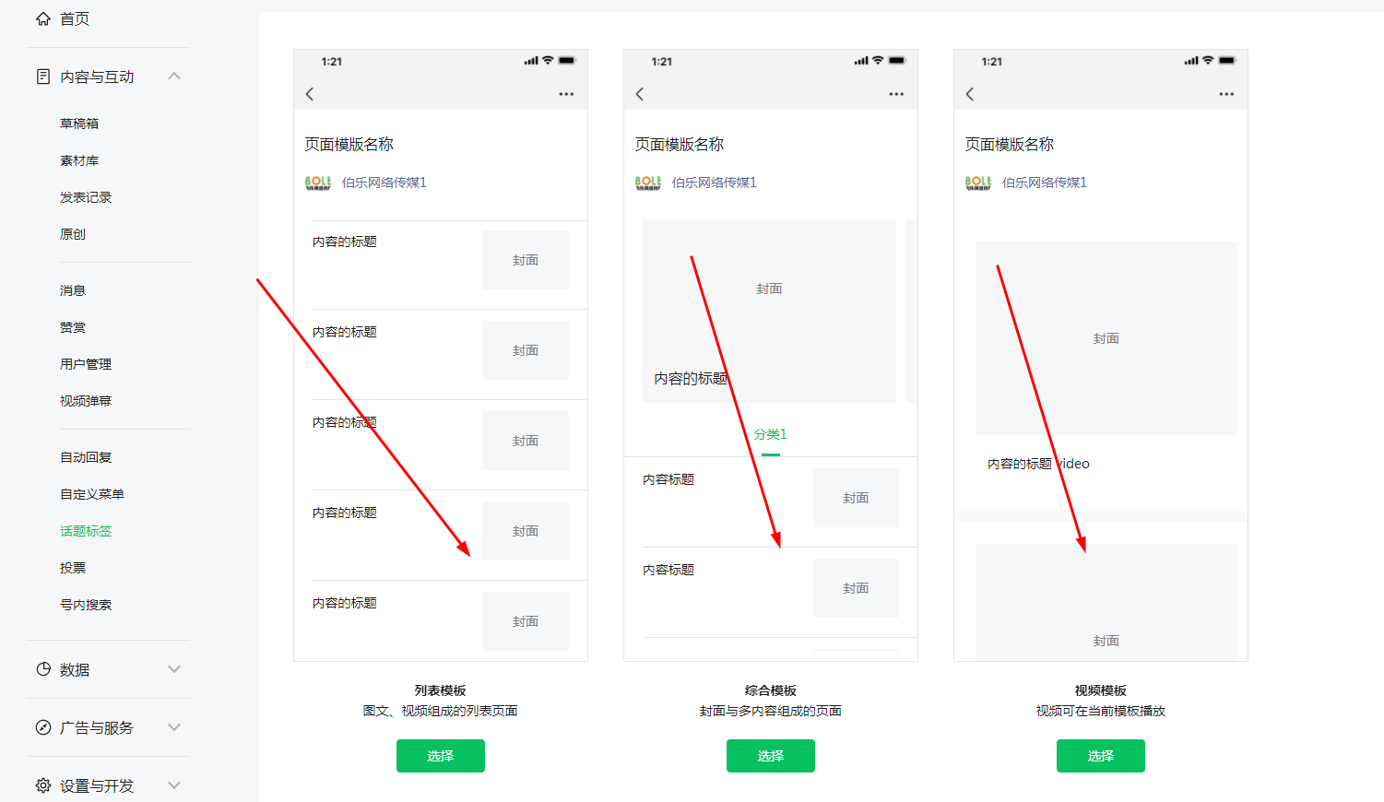The image size is (1384, 802).
Task: Click the large 封面 thumbnail in 综合模板
Action: pos(769,311)
